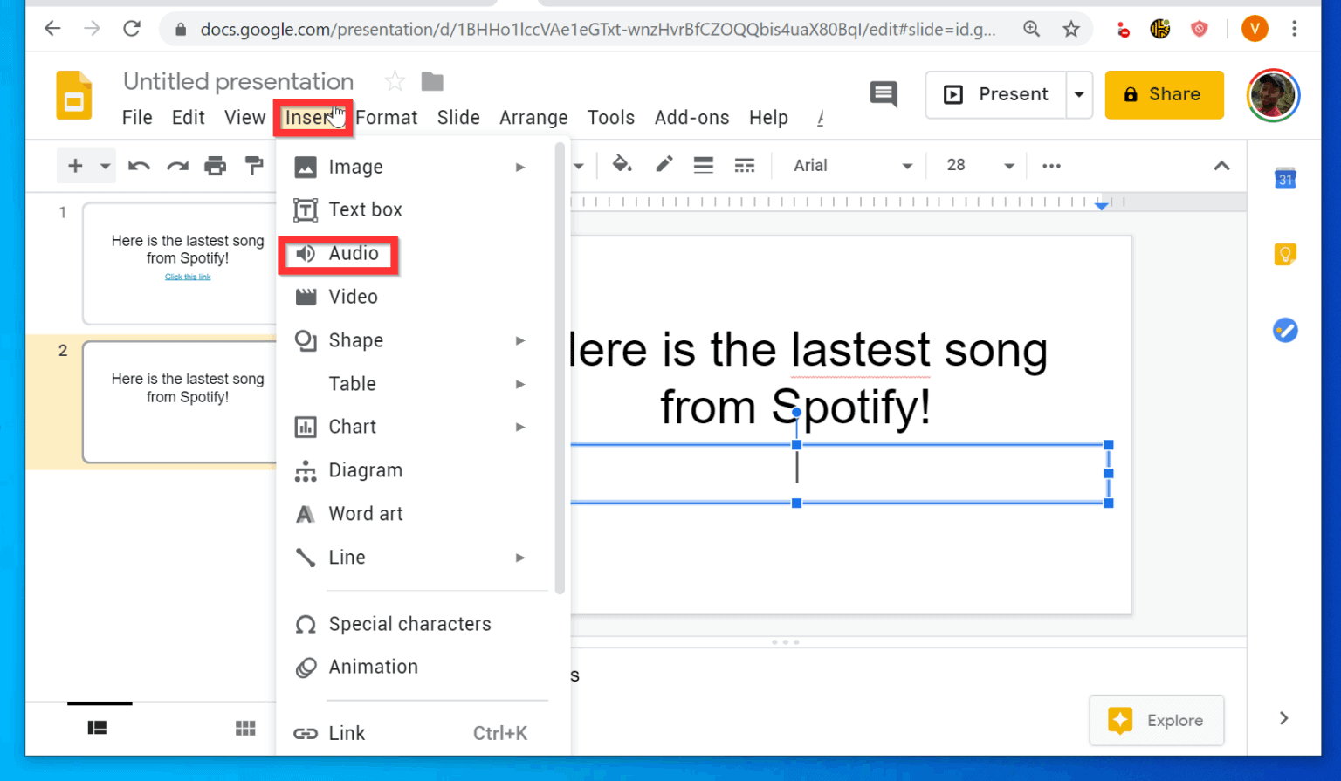Expand the Table submenu
Viewport: 1341px width, 781px height.
click(520, 384)
